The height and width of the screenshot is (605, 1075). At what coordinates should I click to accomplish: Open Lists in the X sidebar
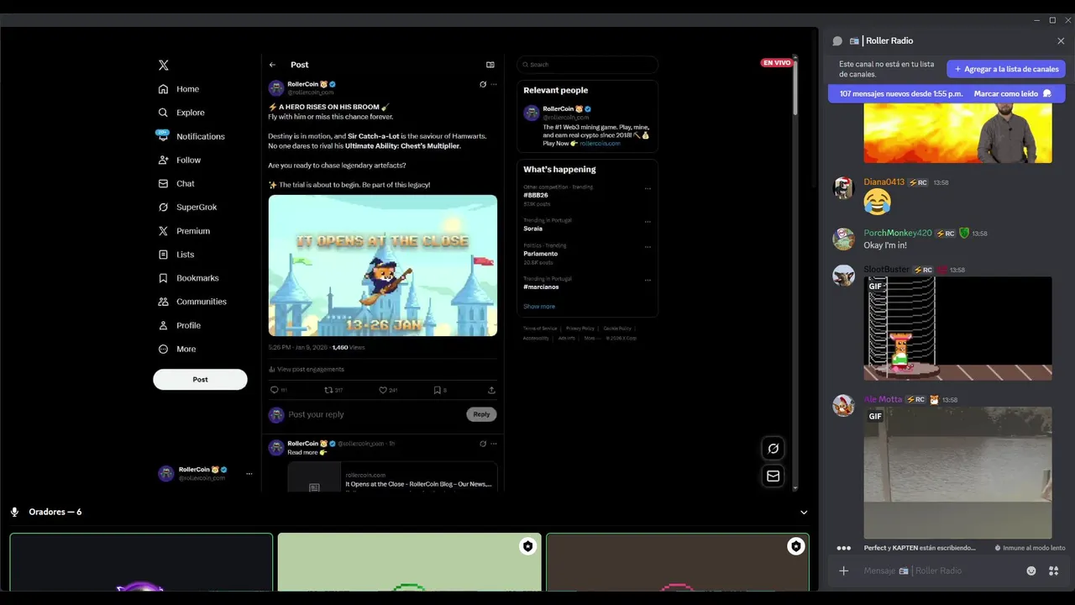[x=176, y=255]
